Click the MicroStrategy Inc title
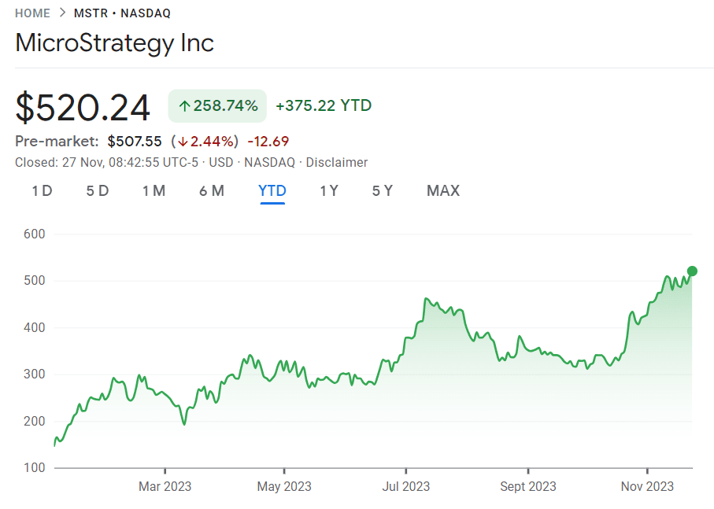The image size is (714, 509). click(114, 42)
